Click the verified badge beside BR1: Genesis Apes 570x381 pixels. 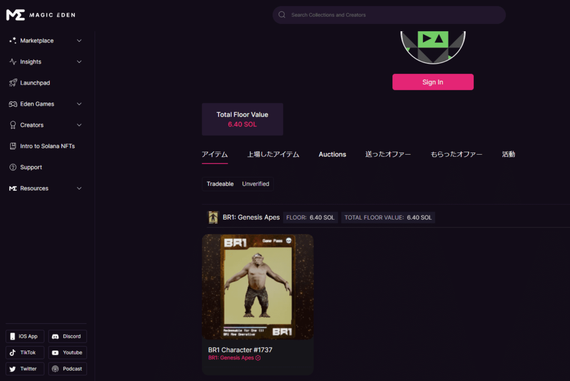pos(258,358)
